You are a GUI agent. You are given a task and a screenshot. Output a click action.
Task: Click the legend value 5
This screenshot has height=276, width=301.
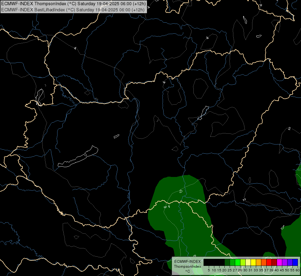209,270
